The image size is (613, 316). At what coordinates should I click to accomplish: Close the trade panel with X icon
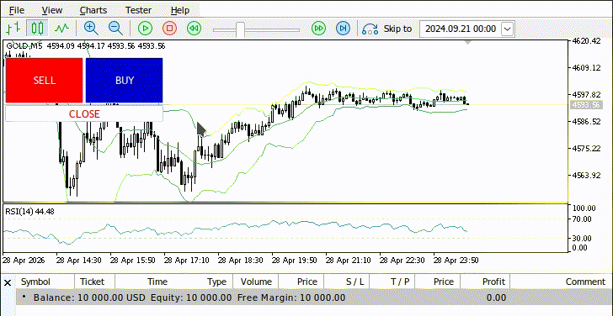coord(8,282)
